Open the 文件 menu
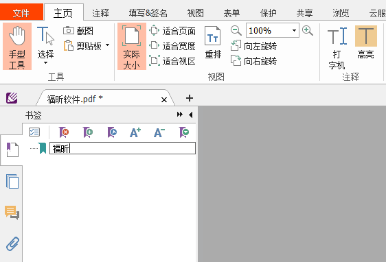This screenshot has width=386, height=262. 21,12
